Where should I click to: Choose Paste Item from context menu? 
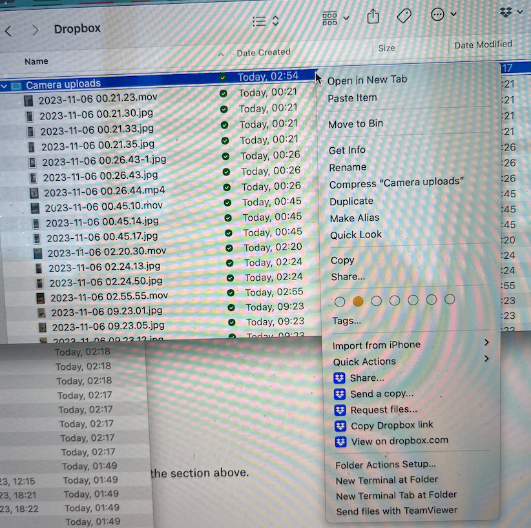352,98
